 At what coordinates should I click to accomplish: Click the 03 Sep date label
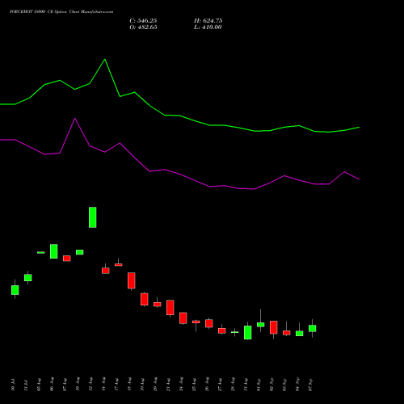click(x=284, y=385)
